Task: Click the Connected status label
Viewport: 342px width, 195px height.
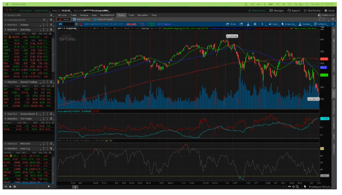Action: (x=25, y=10)
